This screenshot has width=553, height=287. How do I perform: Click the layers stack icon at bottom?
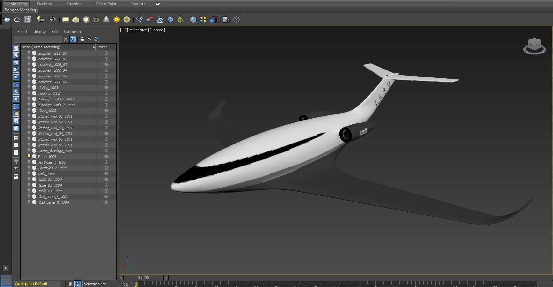70,284
